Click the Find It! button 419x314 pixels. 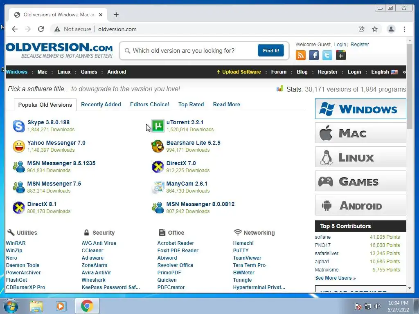[x=271, y=50]
